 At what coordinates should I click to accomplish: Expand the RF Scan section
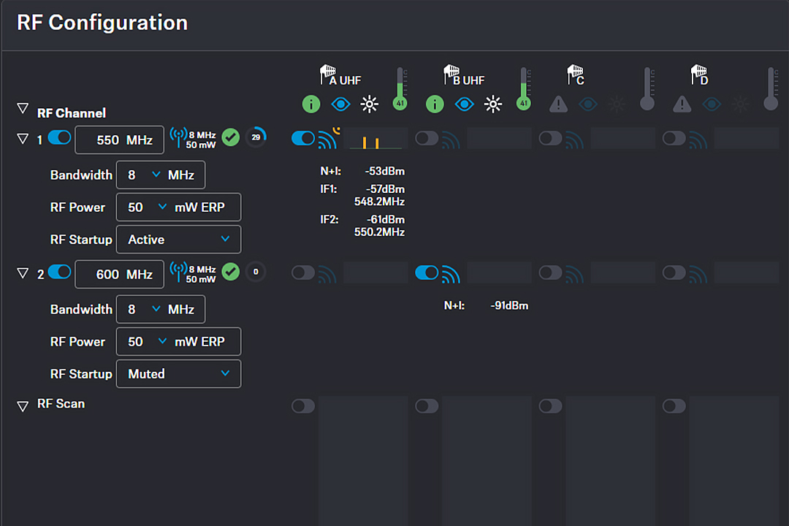23,406
